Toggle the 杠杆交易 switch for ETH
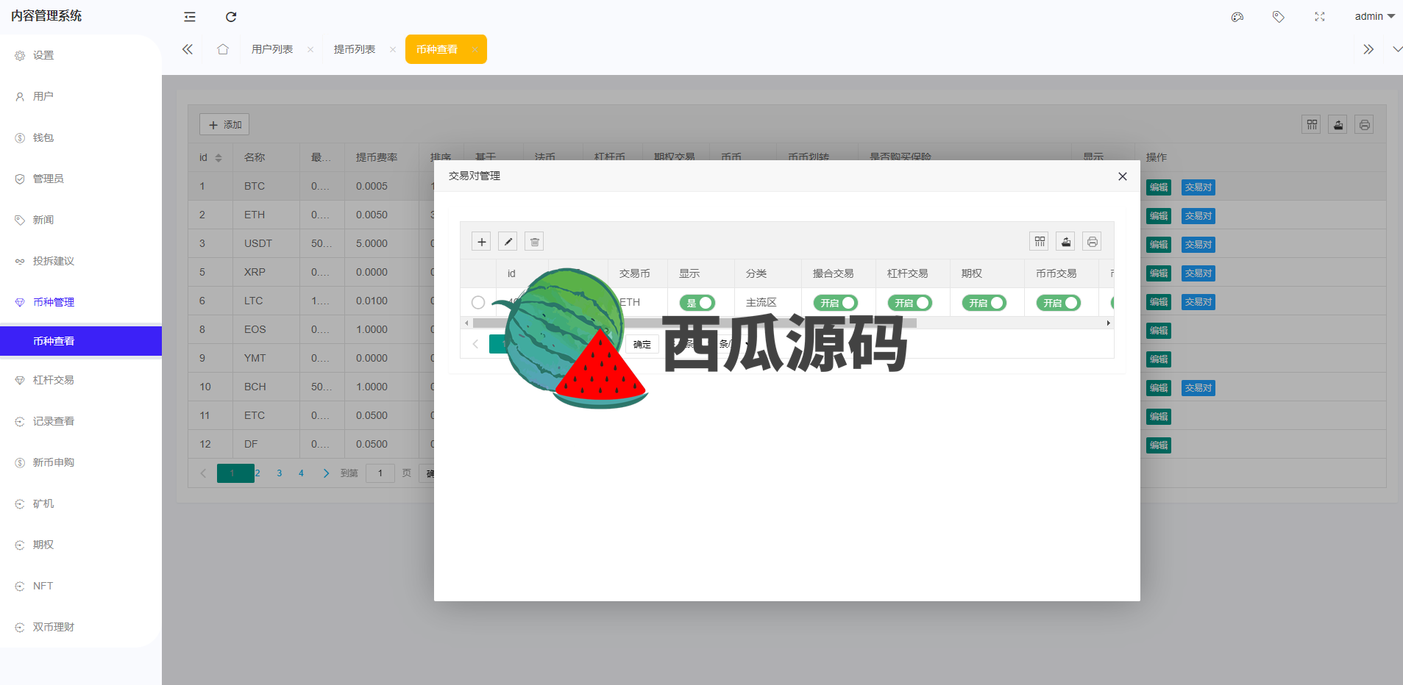 pos(910,303)
